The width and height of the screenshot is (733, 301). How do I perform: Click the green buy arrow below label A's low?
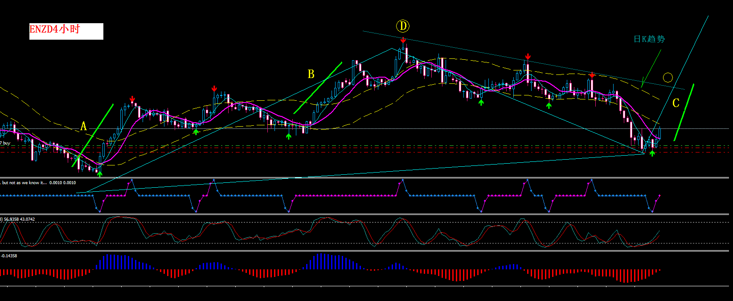(100, 174)
